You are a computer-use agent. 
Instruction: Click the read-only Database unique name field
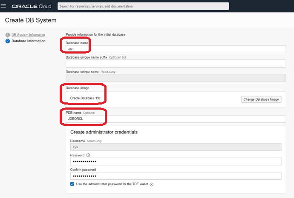176,78
